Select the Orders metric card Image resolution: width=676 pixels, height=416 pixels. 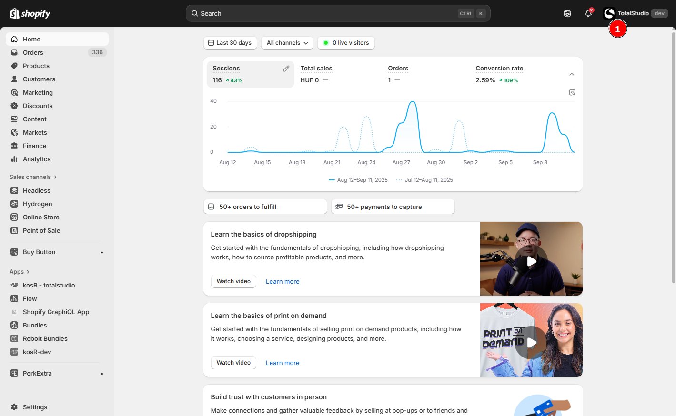[x=425, y=74]
